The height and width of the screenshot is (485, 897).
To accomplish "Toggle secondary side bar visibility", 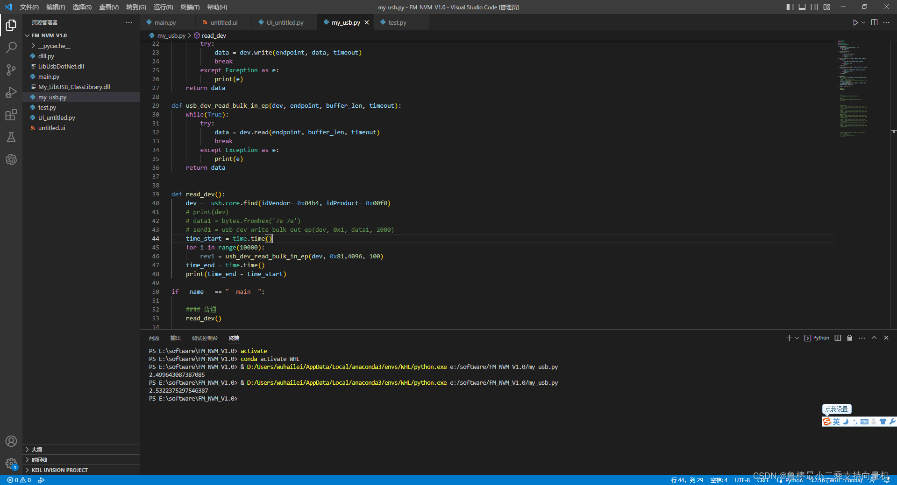I will pyautogui.click(x=814, y=7).
